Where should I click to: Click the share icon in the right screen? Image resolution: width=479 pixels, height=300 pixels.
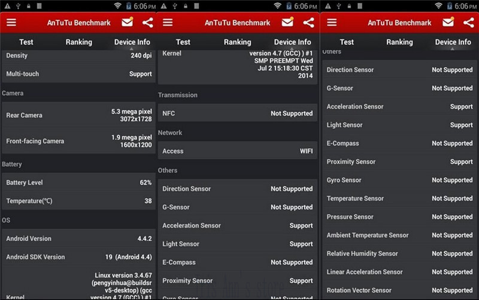coord(468,23)
